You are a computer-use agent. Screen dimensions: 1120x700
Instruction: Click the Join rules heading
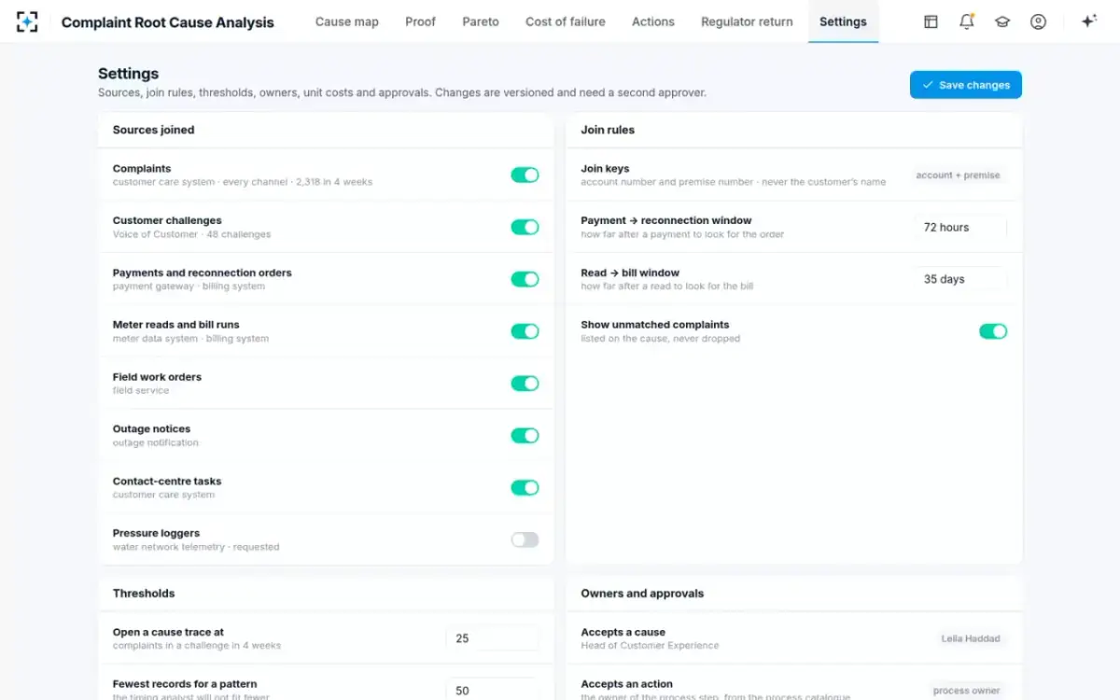click(x=608, y=130)
